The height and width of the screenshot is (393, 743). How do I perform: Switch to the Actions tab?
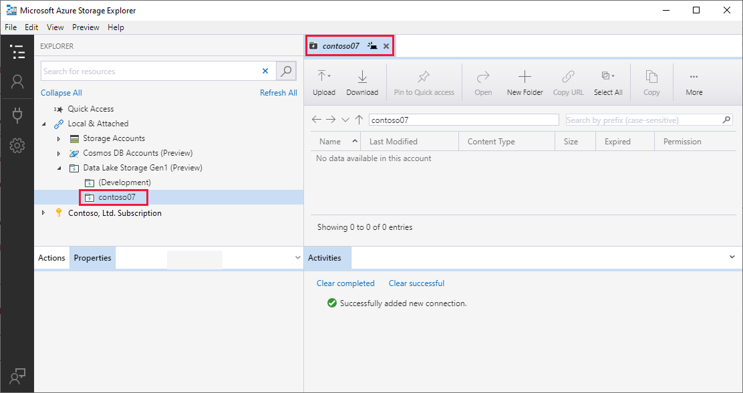(x=51, y=258)
